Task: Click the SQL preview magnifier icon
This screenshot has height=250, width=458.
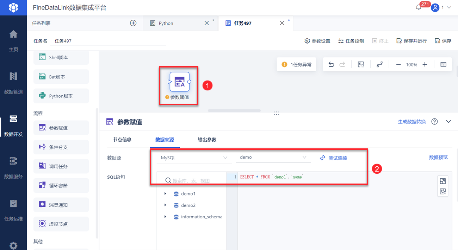Action: coord(443,192)
